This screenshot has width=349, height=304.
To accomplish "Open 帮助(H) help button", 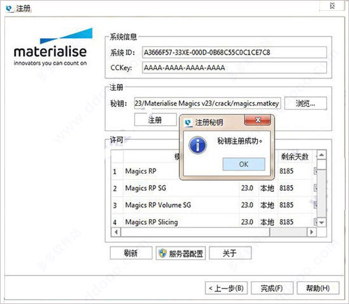I will 318,288.
